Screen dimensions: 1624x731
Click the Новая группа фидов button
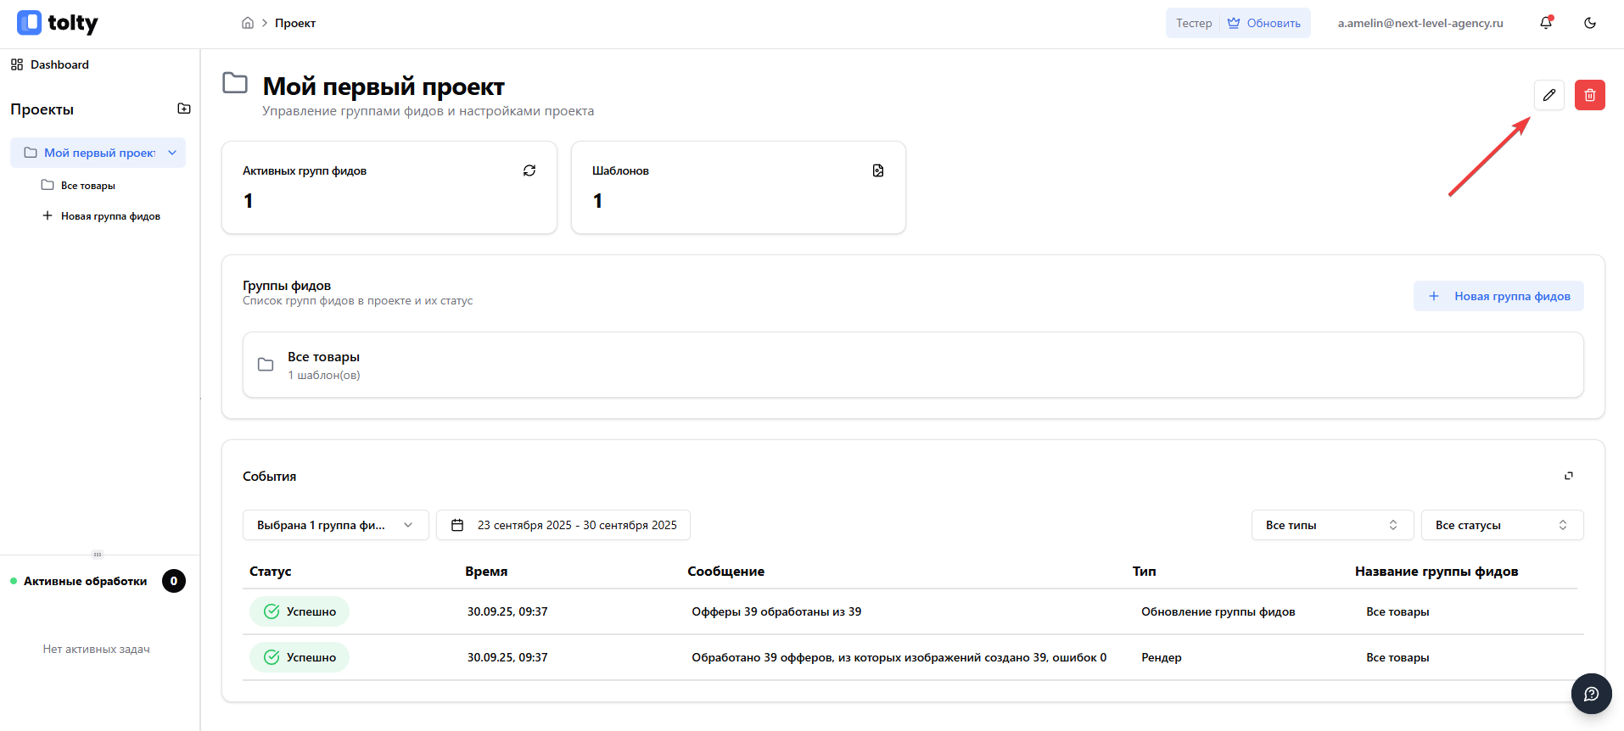click(x=1498, y=296)
